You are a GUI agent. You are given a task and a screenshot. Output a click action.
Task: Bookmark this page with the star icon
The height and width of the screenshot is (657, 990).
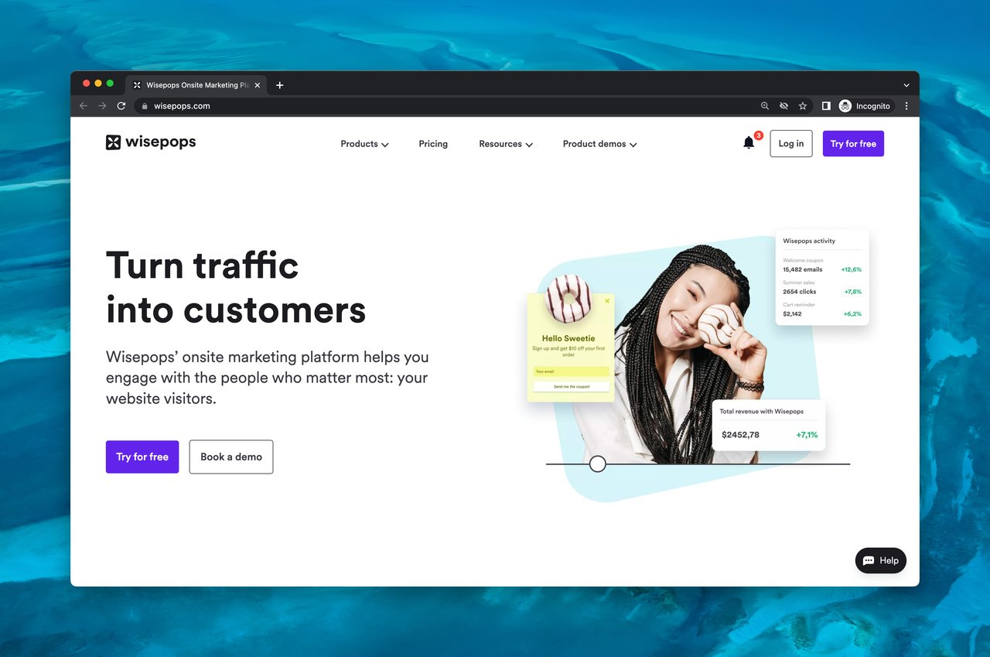pyautogui.click(x=803, y=106)
